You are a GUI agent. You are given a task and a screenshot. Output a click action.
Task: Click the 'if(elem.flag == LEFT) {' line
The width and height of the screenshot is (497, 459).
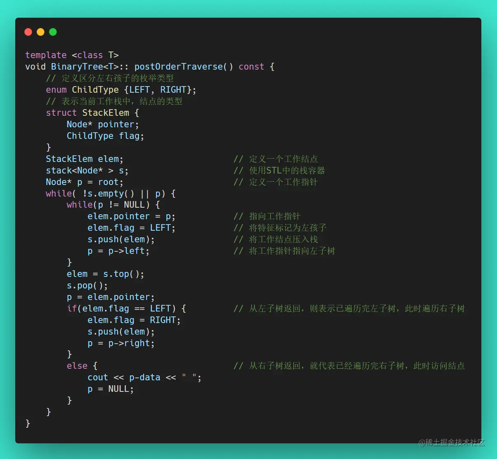click(x=126, y=309)
